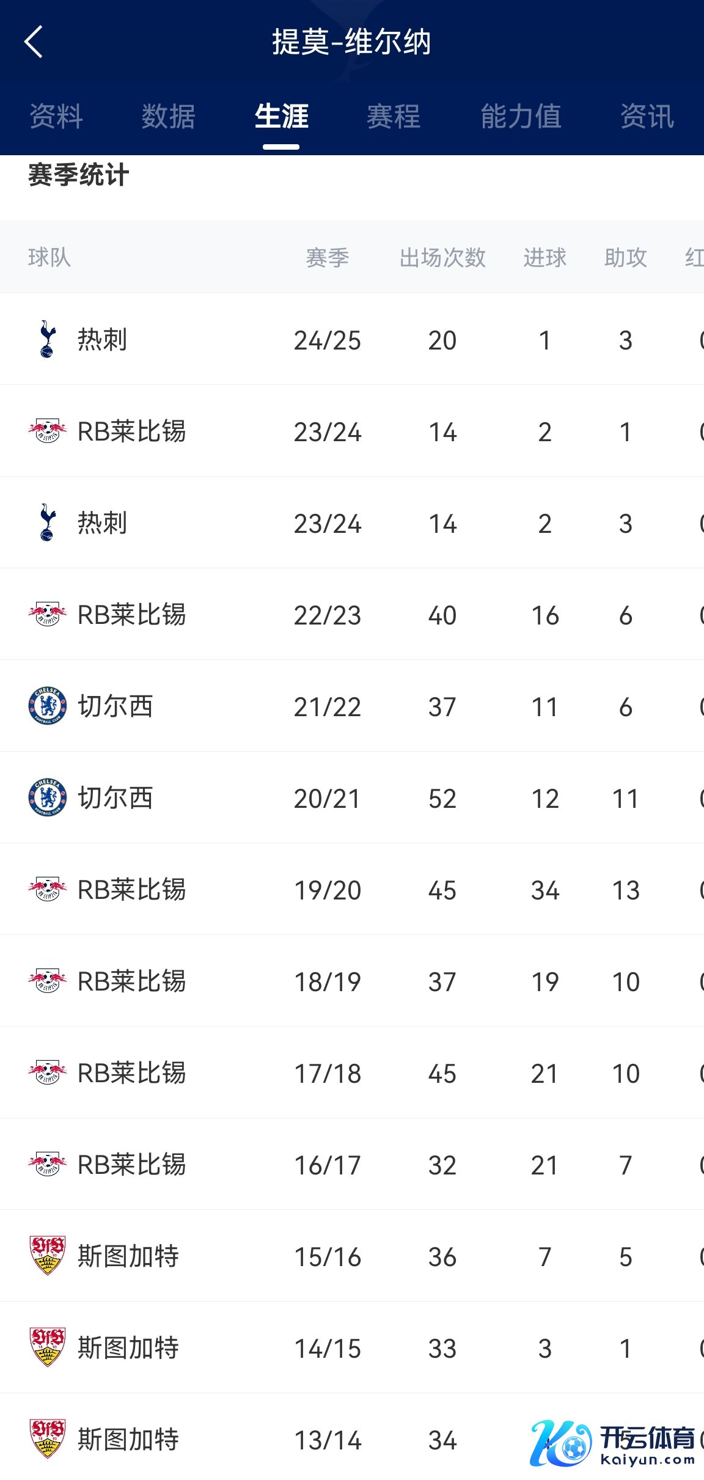Select the 资讯 tab
The image size is (704, 1480).
click(x=647, y=117)
